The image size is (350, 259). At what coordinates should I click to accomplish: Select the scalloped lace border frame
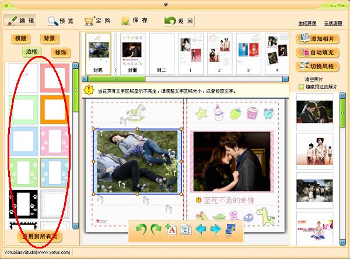55,204
